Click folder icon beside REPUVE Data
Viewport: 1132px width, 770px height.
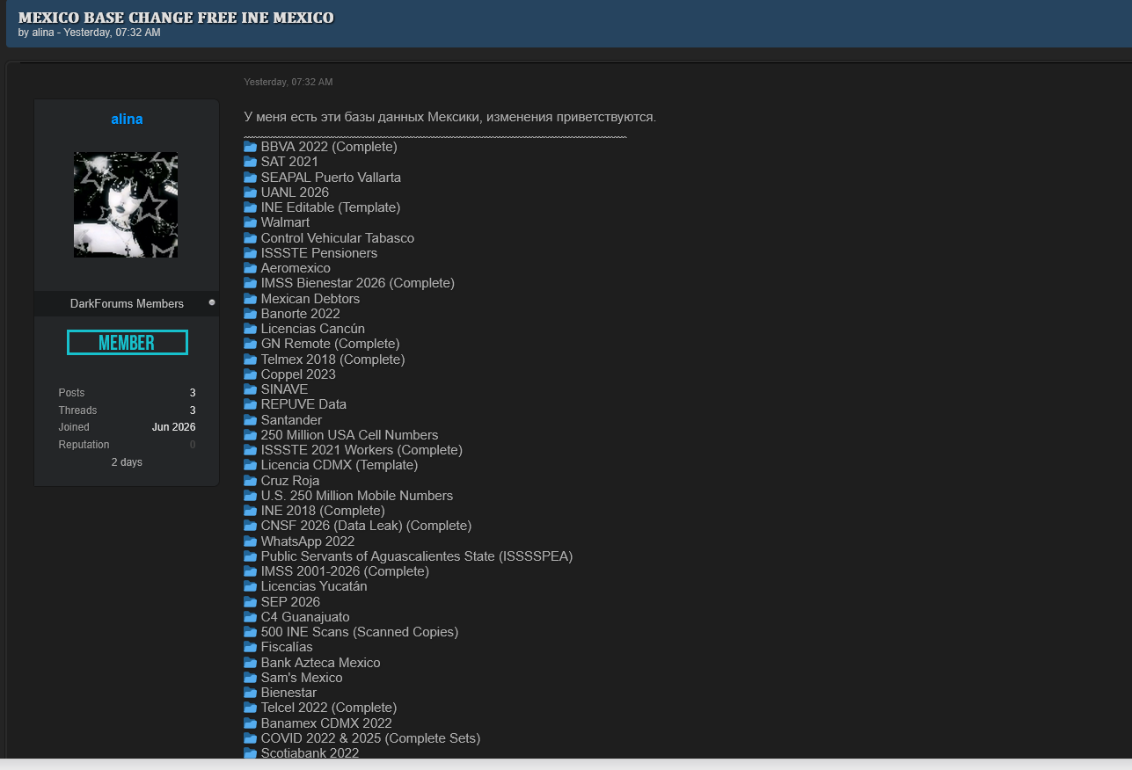251,404
